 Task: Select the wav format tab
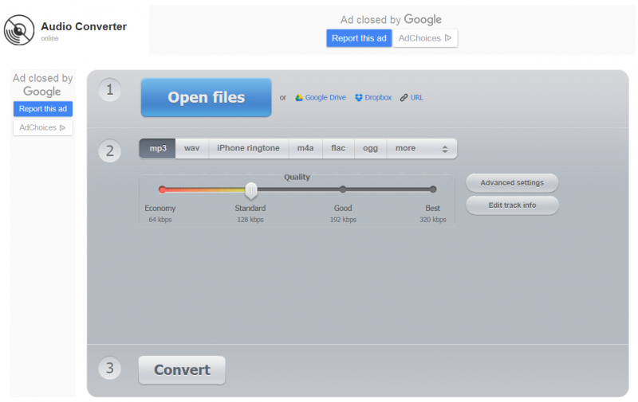pos(191,148)
